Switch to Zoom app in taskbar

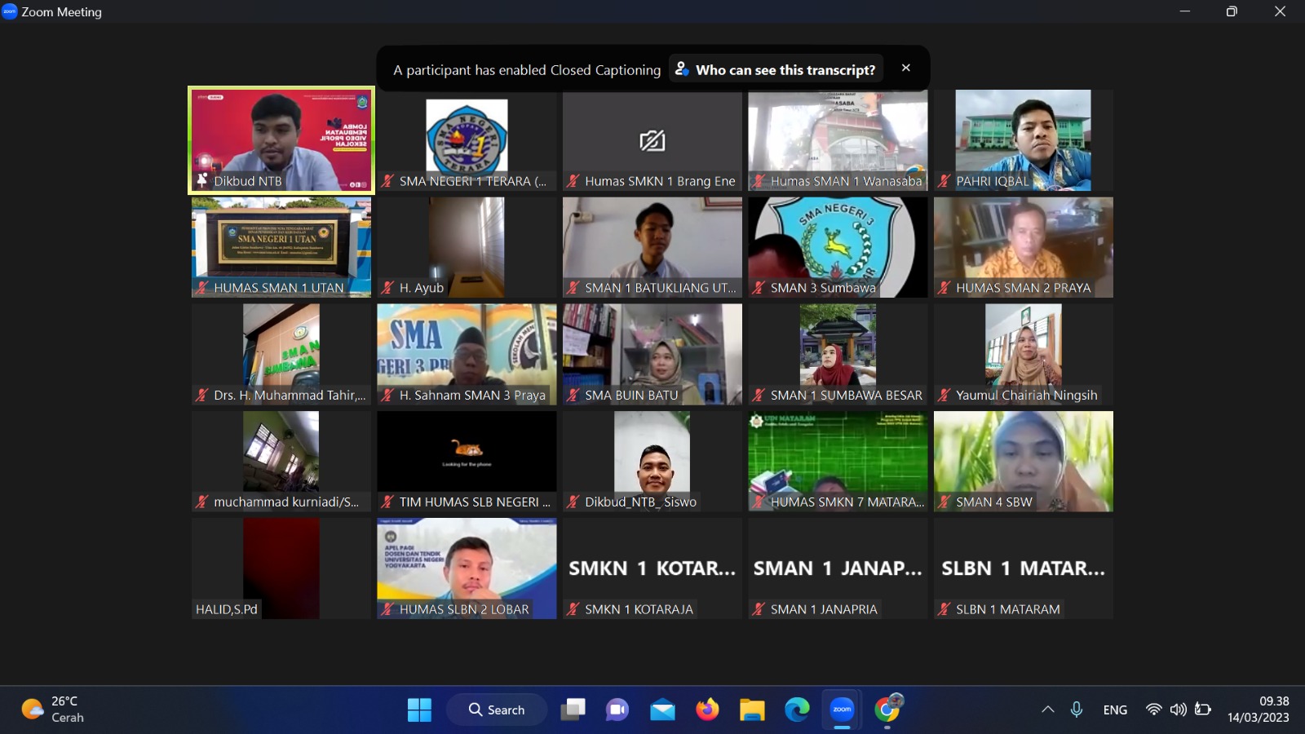(x=842, y=710)
